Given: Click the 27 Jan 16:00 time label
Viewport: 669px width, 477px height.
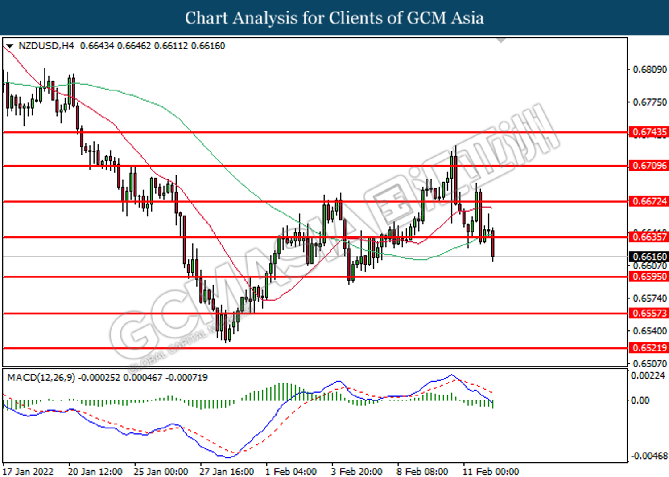Looking at the screenshot, I should coord(227,472).
